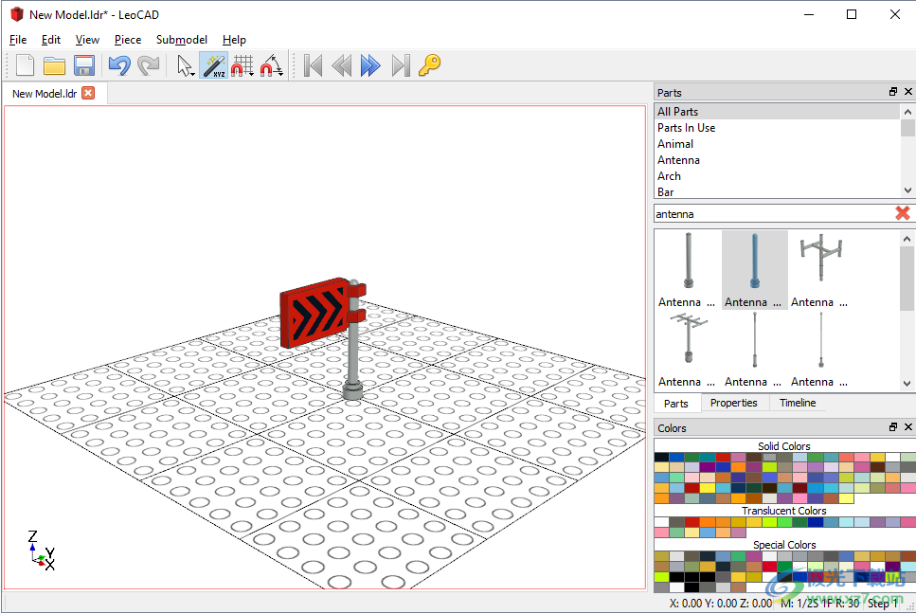Go to the next step
The image size is (916, 614).
370,65
